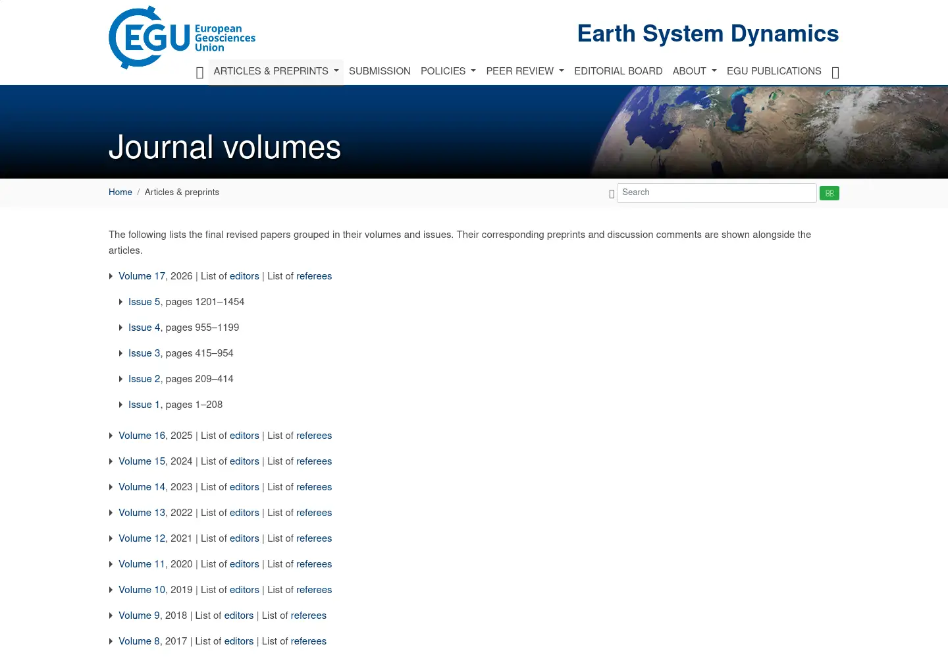
Task: Expand the Issue 1 triangle
Action: pos(120,405)
